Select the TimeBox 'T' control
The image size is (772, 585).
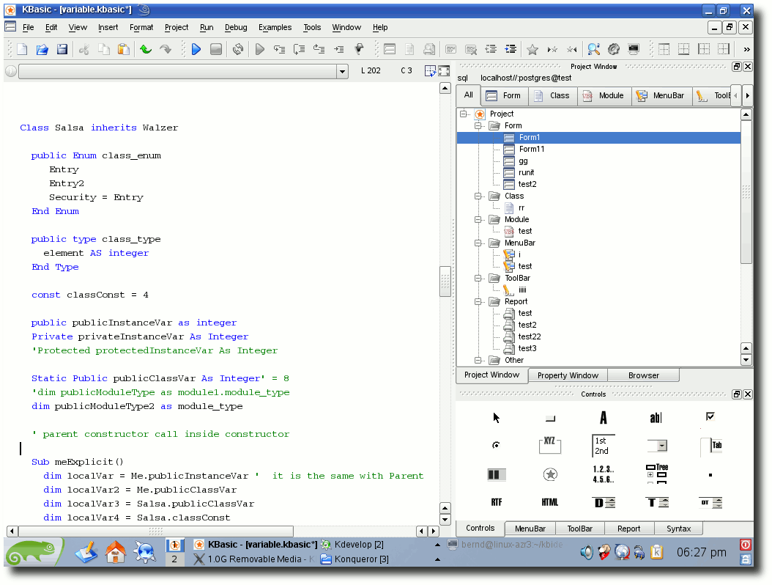click(x=657, y=503)
